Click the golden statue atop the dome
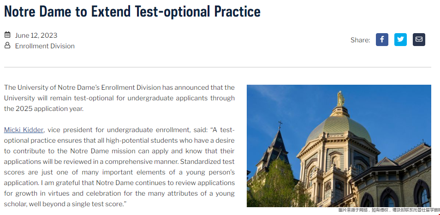Screen dimensions: 440x215 341,99
